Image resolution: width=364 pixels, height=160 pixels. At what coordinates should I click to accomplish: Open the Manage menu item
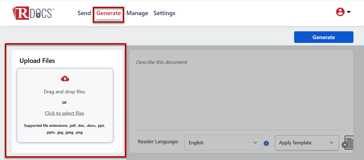pyautogui.click(x=137, y=13)
